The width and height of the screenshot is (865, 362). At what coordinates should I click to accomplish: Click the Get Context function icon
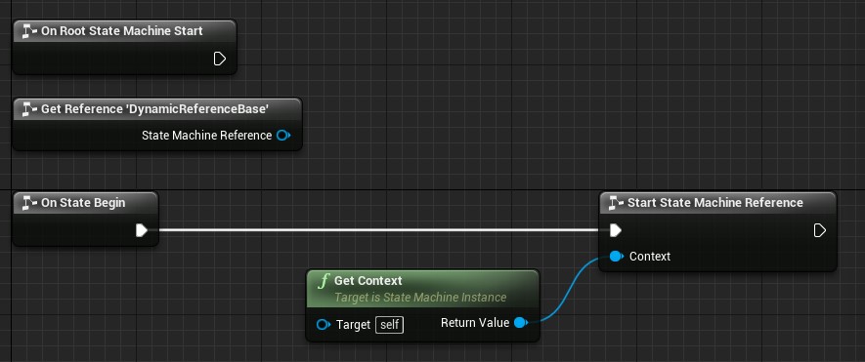pos(324,282)
